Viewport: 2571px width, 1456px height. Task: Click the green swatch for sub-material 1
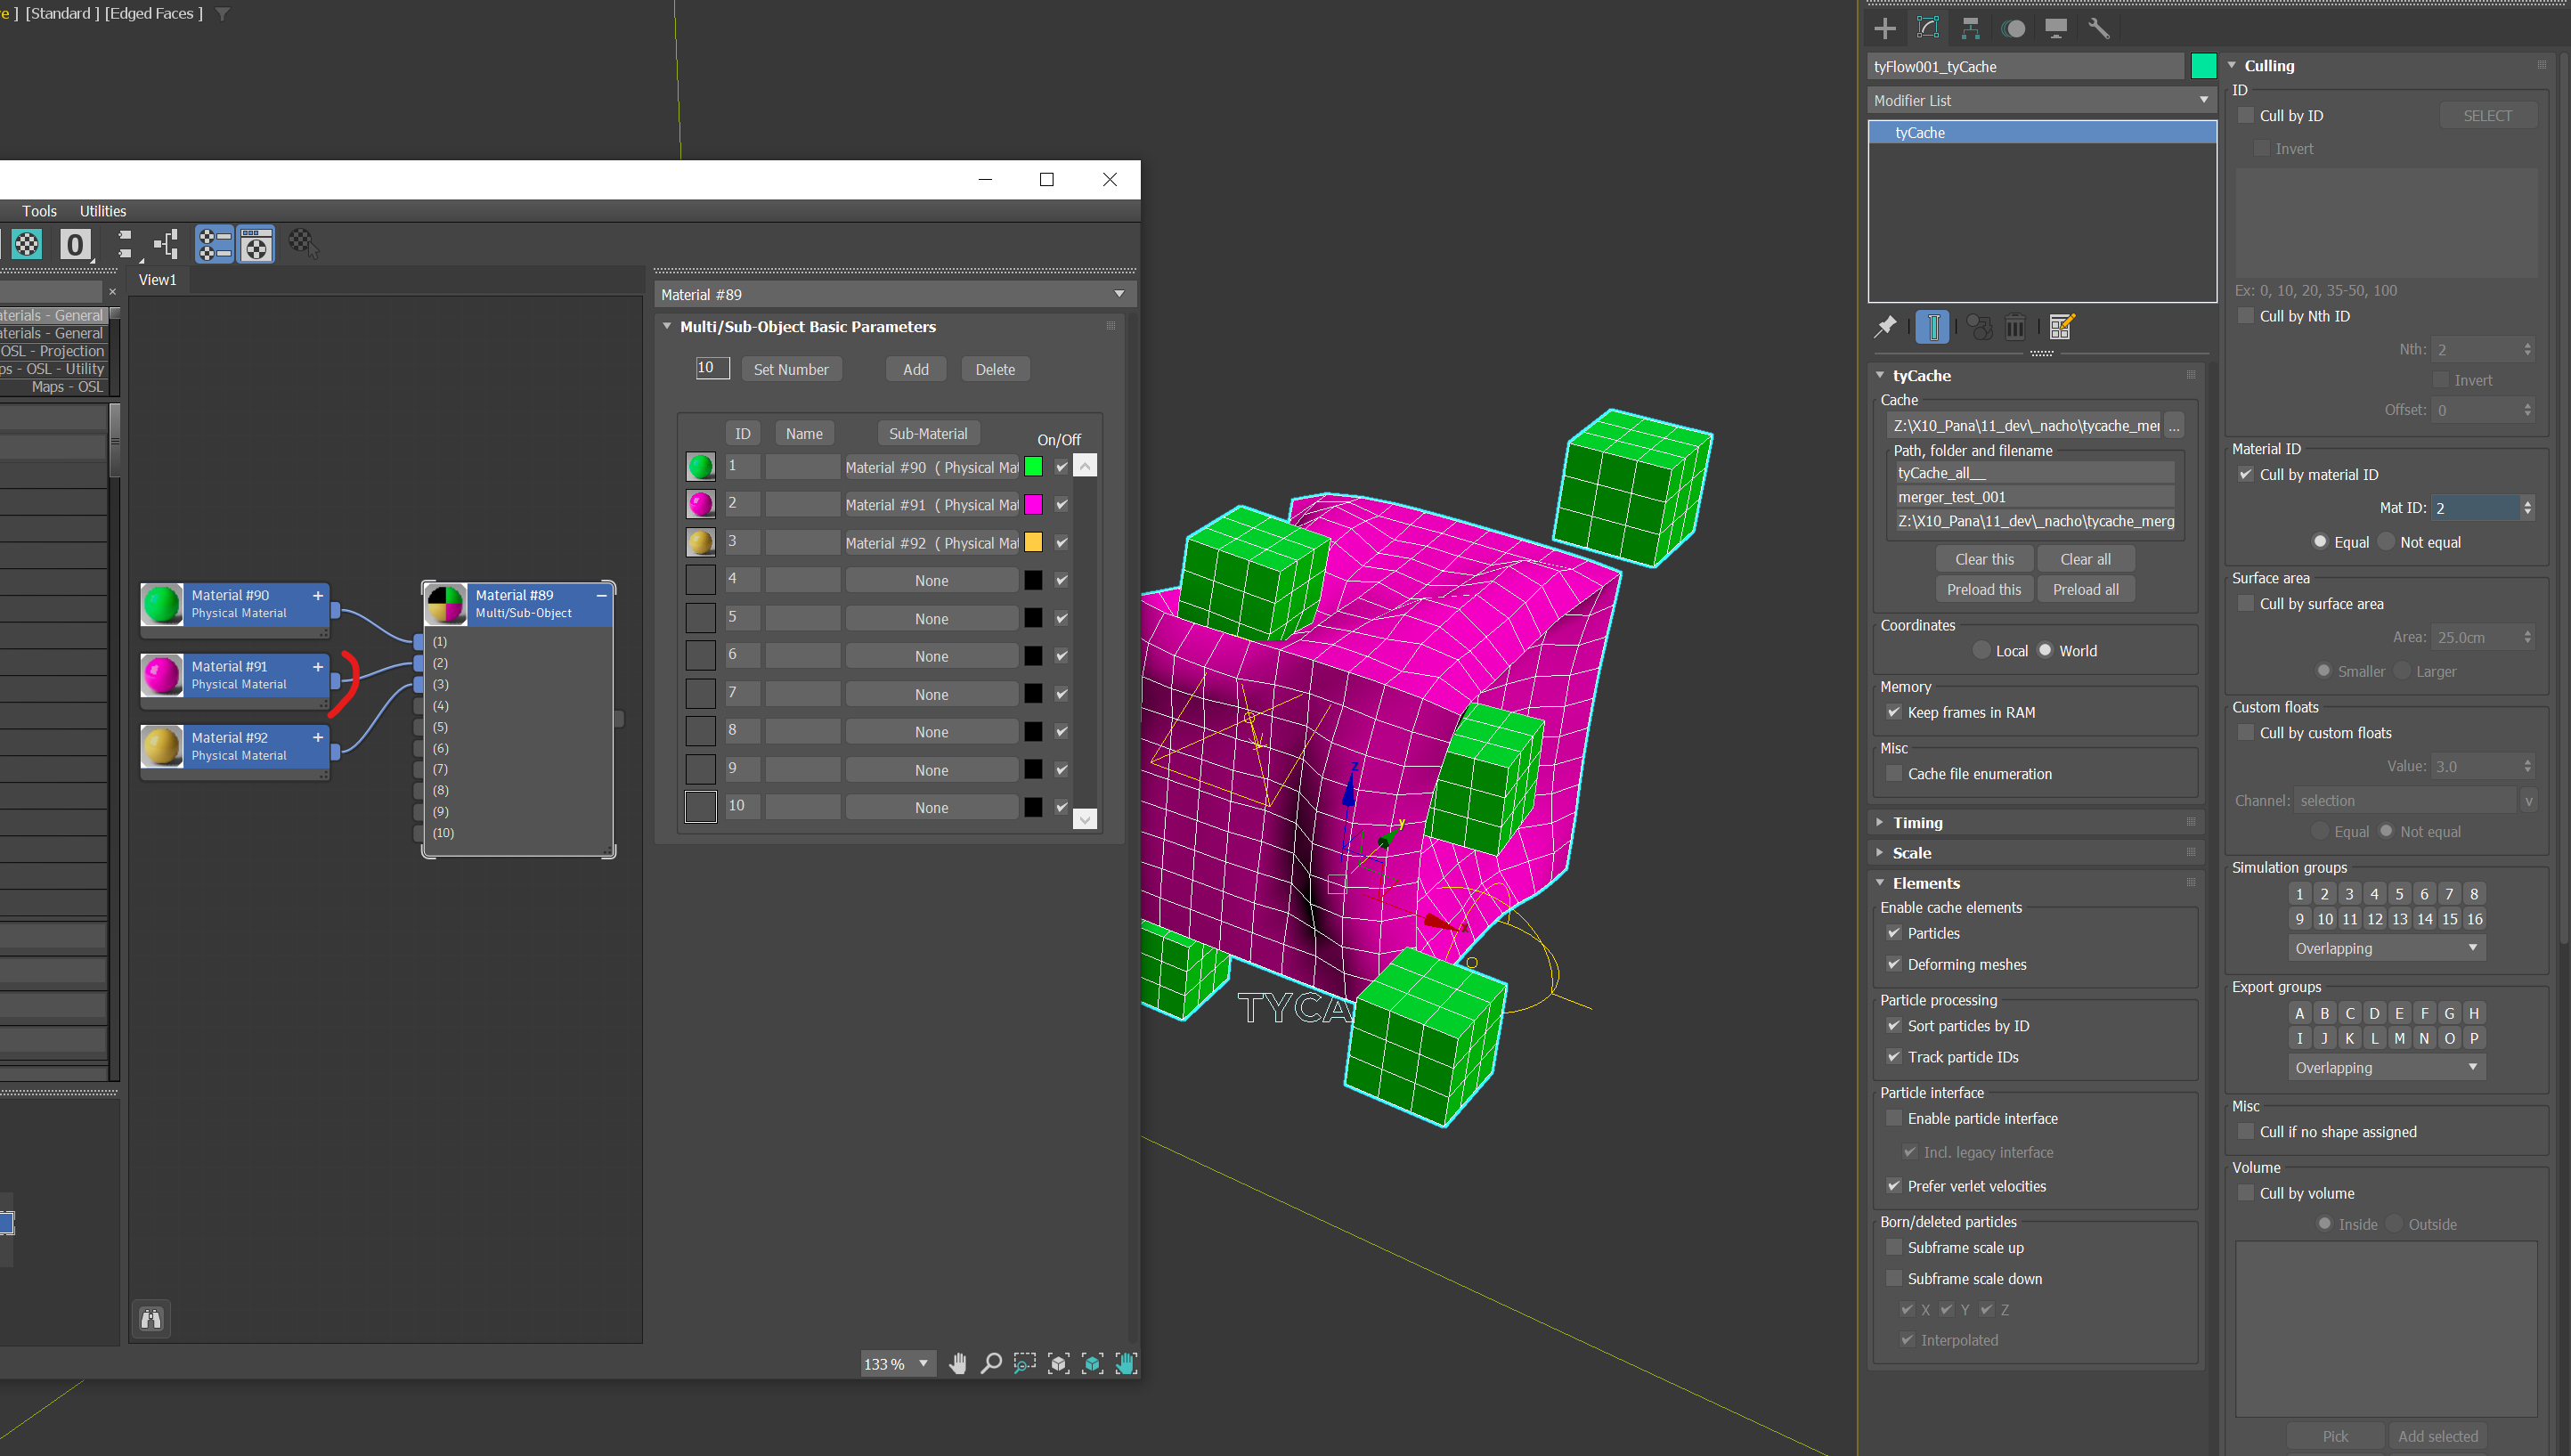pyautogui.click(x=1033, y=466)
